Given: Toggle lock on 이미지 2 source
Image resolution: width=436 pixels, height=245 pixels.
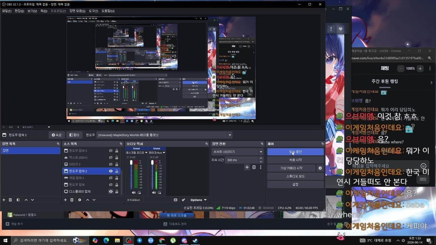Looking at the screenshot, I should (x=117, y=164).
